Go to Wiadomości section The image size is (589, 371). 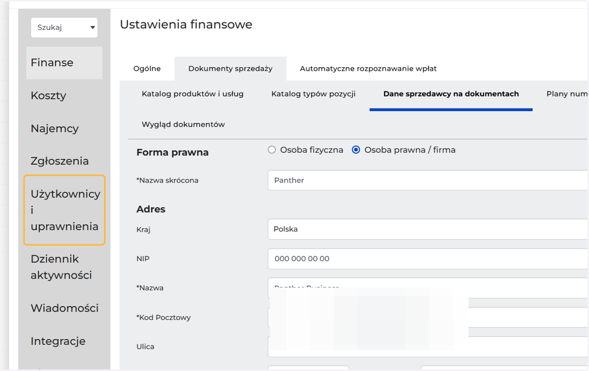[x=64, y=308]
